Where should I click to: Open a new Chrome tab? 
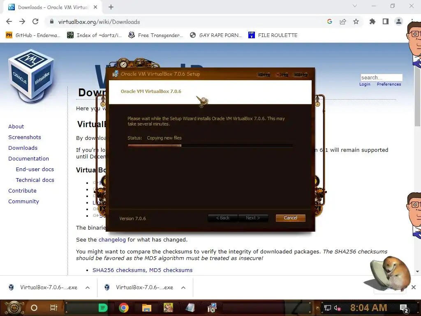111,7
